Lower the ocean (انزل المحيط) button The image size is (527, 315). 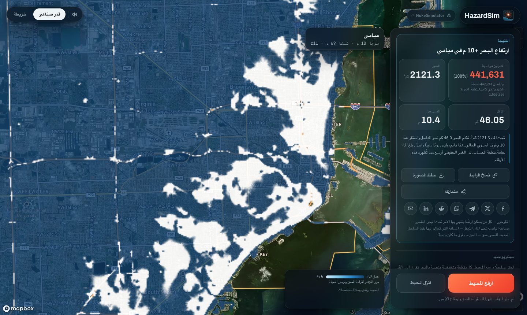pyautogui.click(x=421, y=283)
